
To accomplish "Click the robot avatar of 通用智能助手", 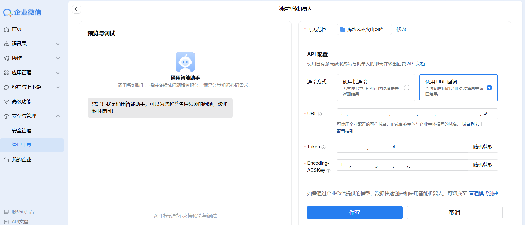I will coord(185,62).
